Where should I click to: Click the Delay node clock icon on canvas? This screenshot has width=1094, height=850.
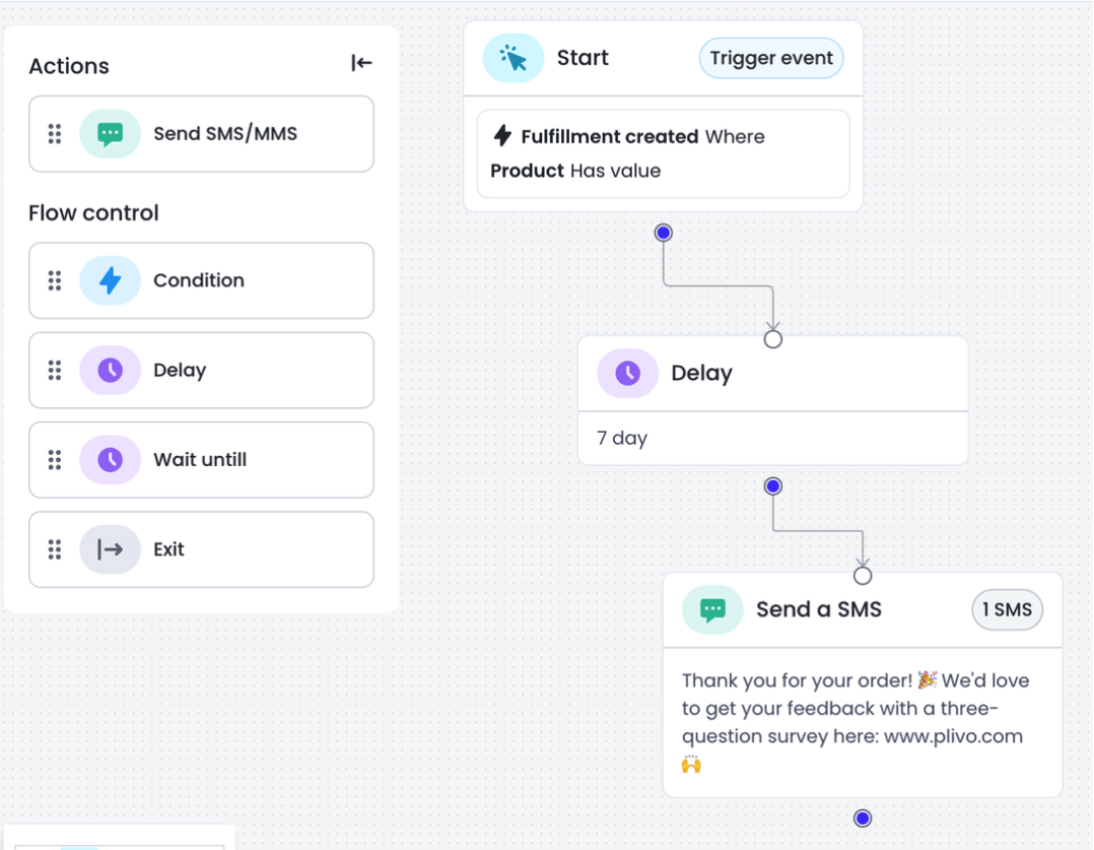[627, 373]
